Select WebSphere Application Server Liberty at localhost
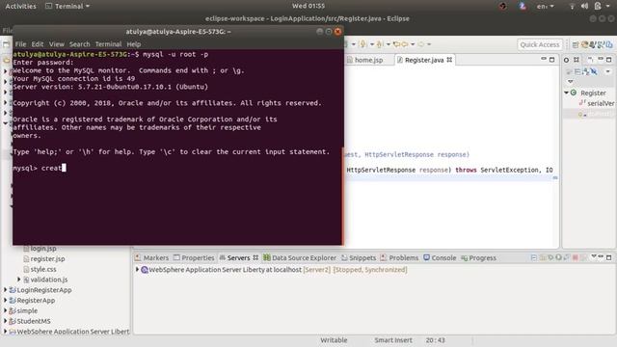The height and width of the screenshot is (347, 617). pyautogui.click(x=274, y=270)
